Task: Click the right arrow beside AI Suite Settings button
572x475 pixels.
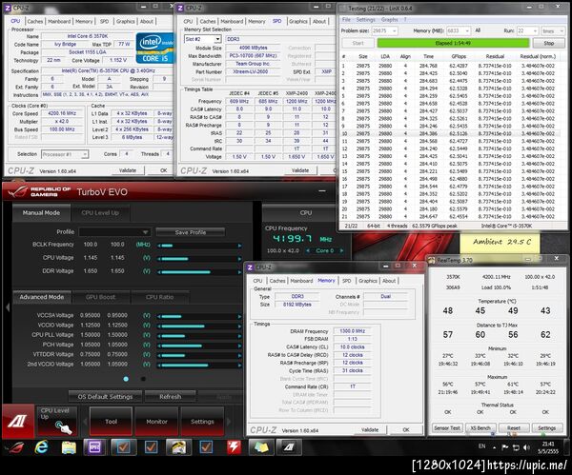Action: pyautogui.click(x=229, y=422)
